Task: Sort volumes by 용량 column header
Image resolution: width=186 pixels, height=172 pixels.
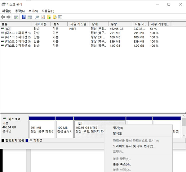Action: (120, 24)
